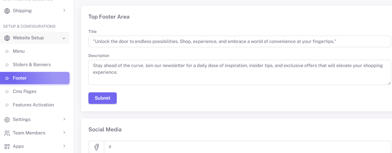Click into the Description textarea
The width and height of the screenshot is (392, 153).
(x=240, y=72)
